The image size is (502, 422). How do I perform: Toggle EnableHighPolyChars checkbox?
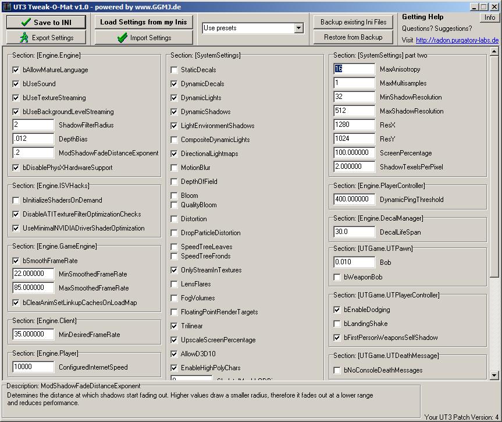[174, 368]
